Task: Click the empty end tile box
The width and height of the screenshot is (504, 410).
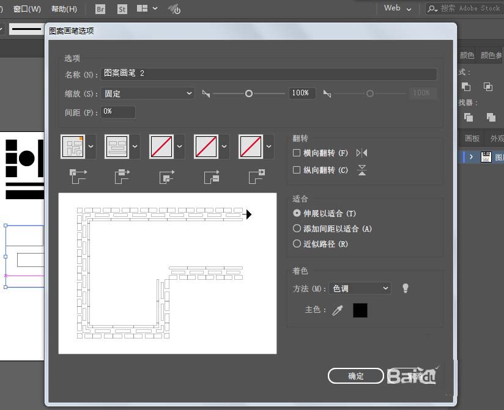Action: (251, 147)
